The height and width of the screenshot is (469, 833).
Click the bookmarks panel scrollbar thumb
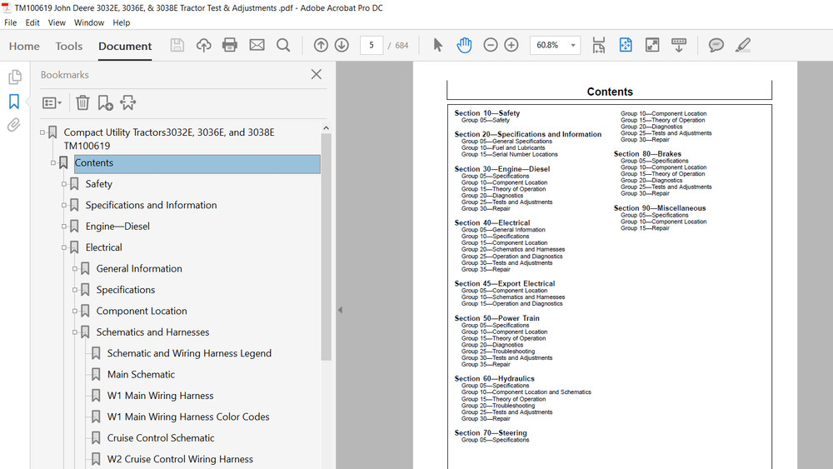(x=327, y=247)
